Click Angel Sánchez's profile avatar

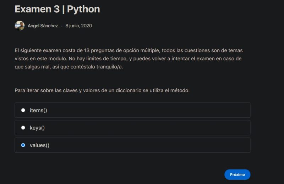tap(20, 26)
